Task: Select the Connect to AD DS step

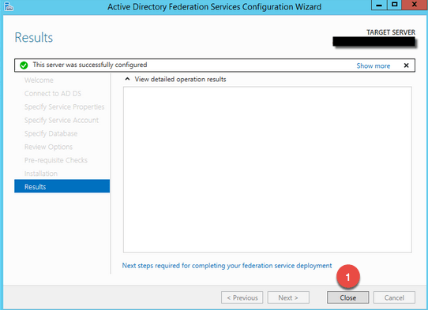Action: click(53, 94)
